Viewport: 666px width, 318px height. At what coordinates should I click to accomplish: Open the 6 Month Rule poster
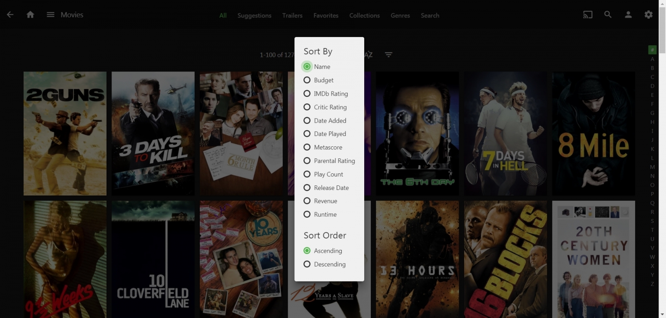point(241,133)
